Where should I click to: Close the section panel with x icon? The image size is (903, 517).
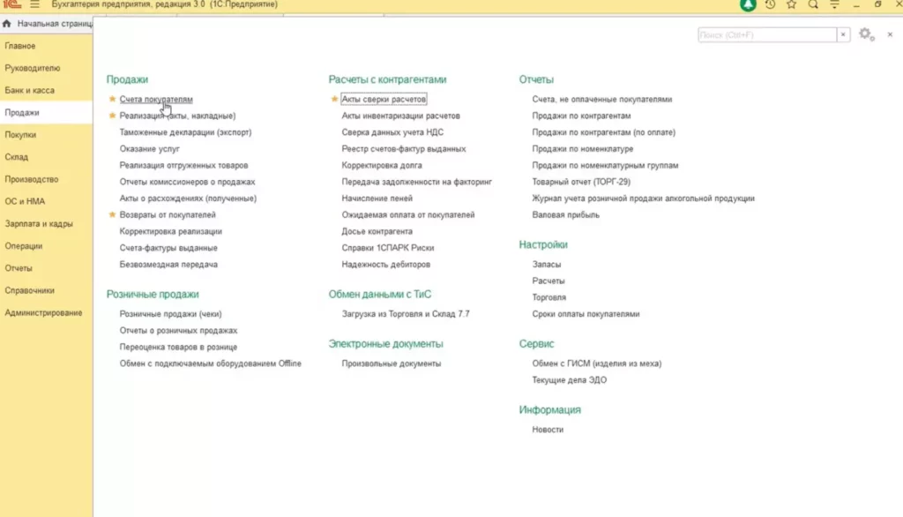click(890, 34)
